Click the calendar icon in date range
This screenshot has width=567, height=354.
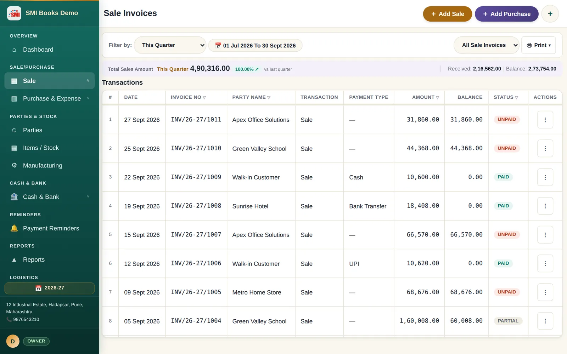pos(218,45)
